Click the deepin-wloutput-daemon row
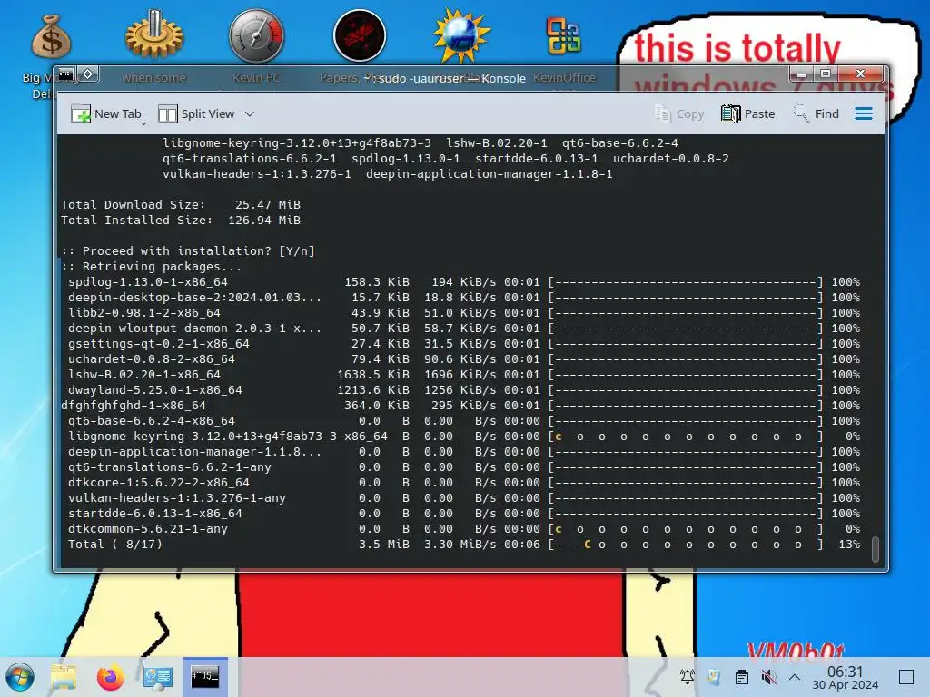The image size is (930, 697). tap(464, 328)
